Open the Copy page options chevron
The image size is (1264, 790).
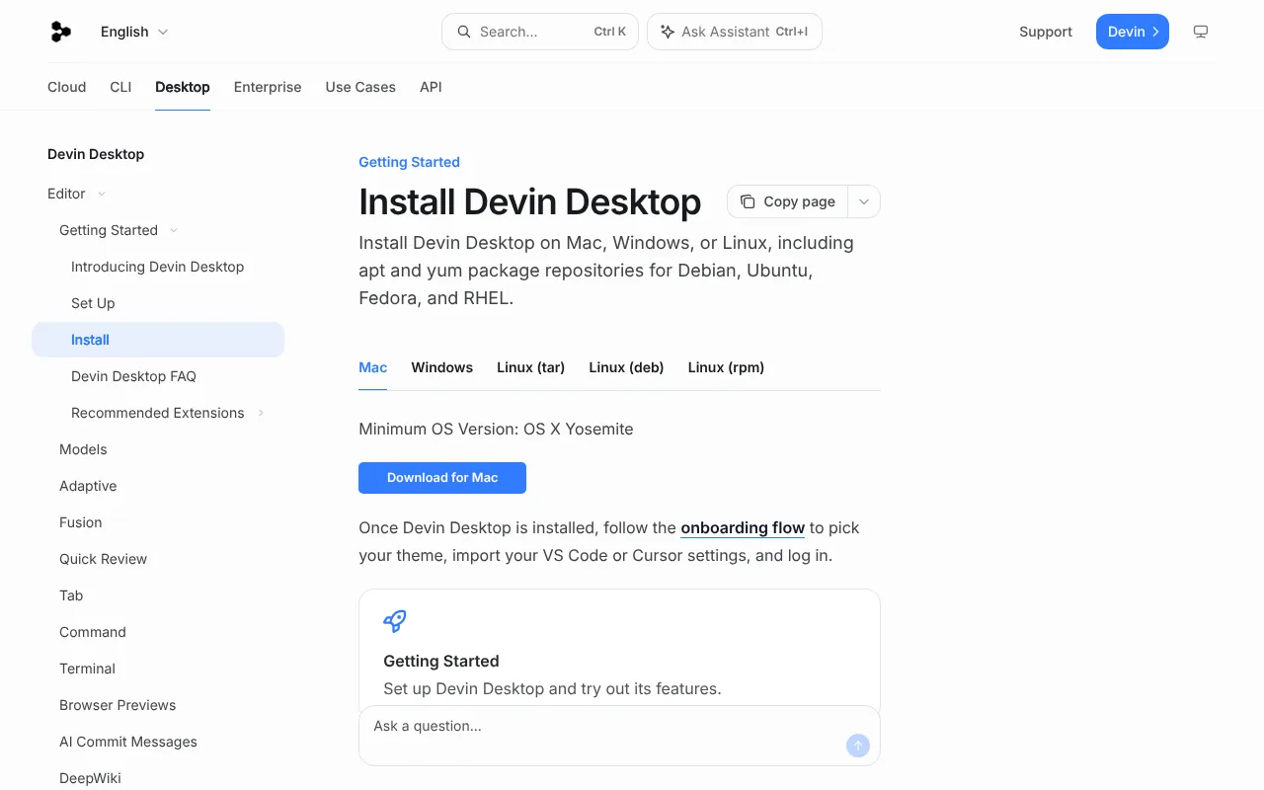coord(864,201)
